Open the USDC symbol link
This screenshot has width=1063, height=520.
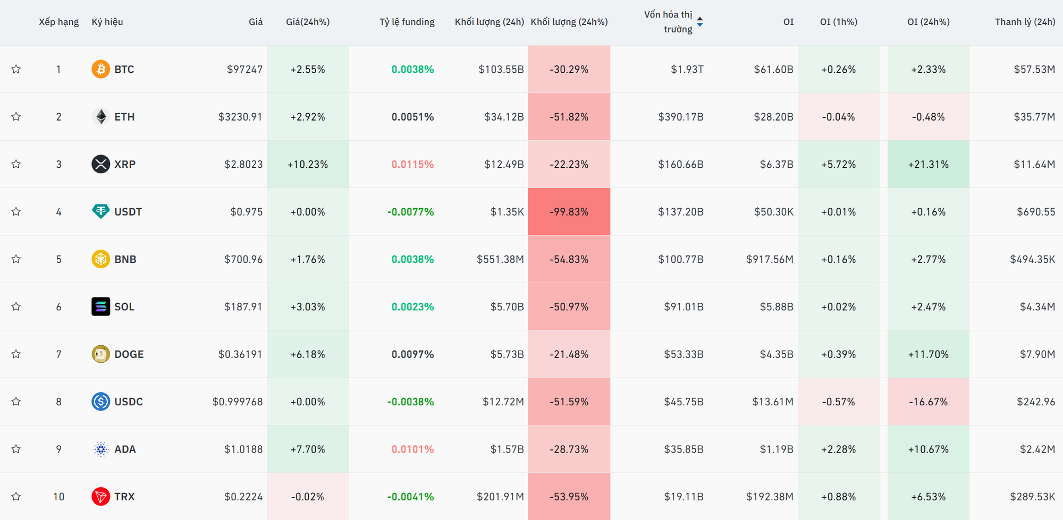point(129,402)
